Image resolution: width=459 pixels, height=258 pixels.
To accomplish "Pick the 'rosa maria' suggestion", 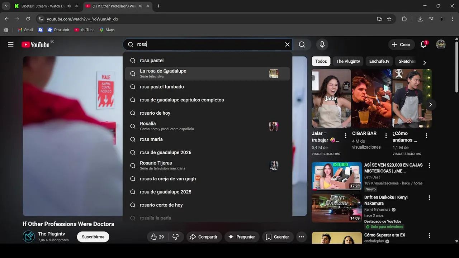I will 208,139.
